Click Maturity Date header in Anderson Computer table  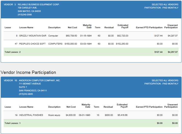pos(86,106)
